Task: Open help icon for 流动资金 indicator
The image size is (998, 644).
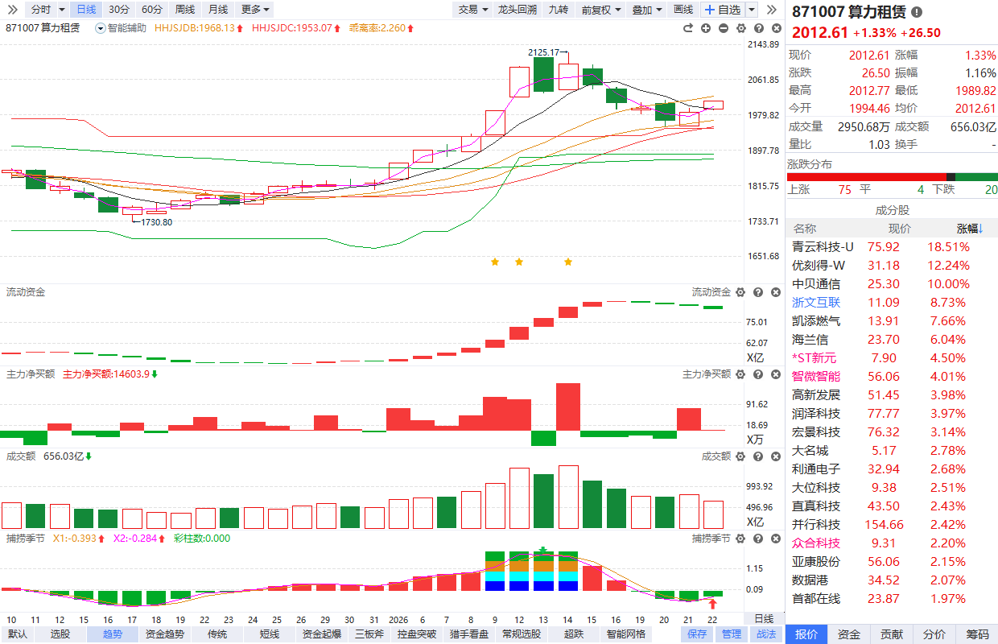Action: pos(758,292)
